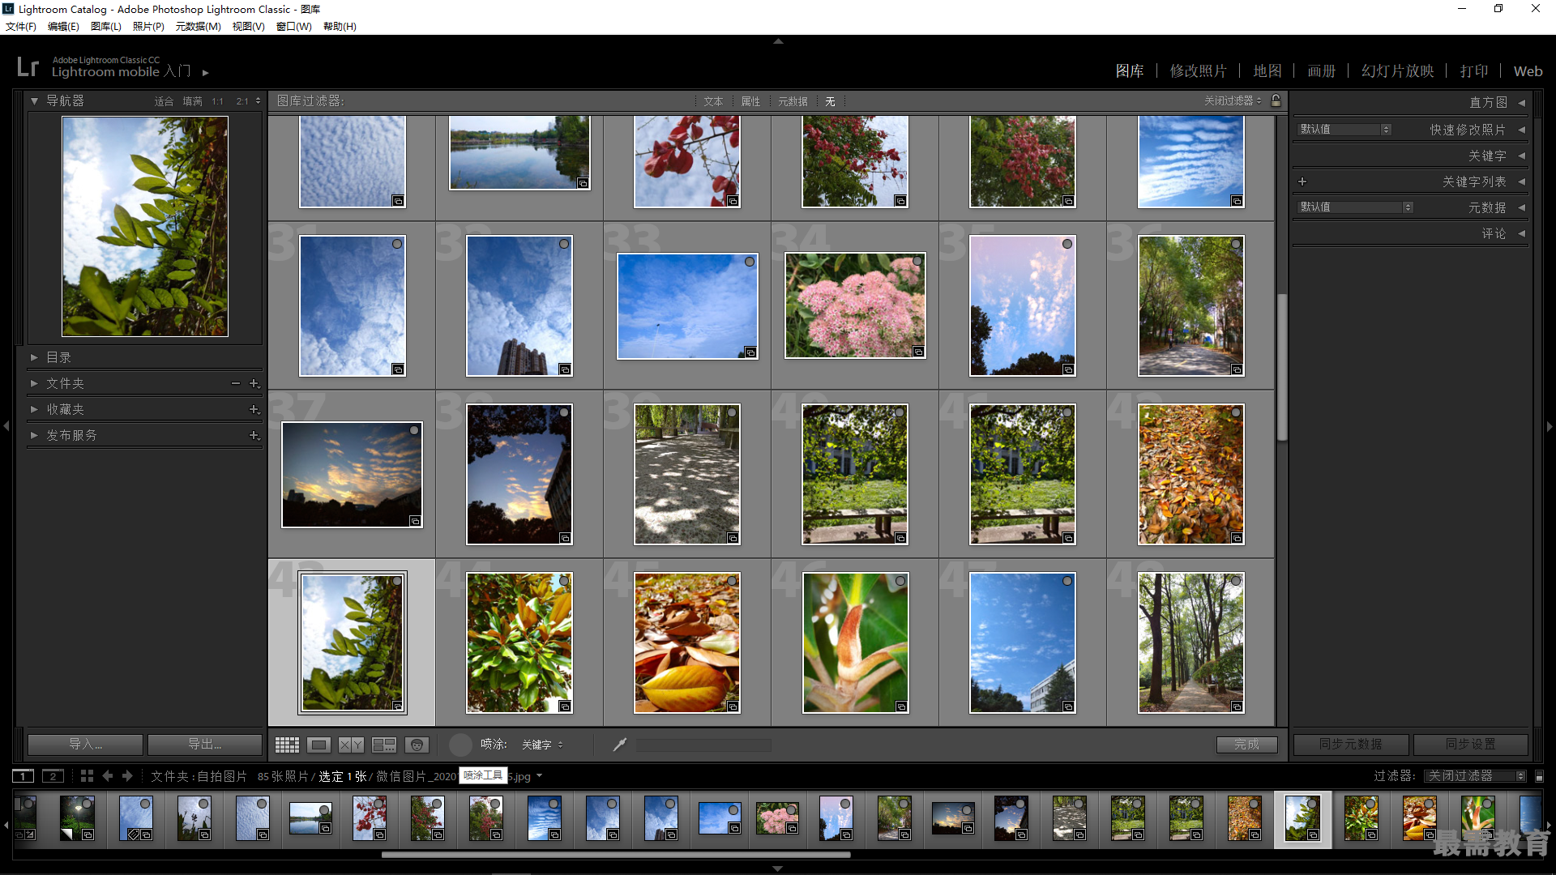Switch to 地图 map module
The width and height of the screenshot is (1556, 875).
pos(1267,71)
